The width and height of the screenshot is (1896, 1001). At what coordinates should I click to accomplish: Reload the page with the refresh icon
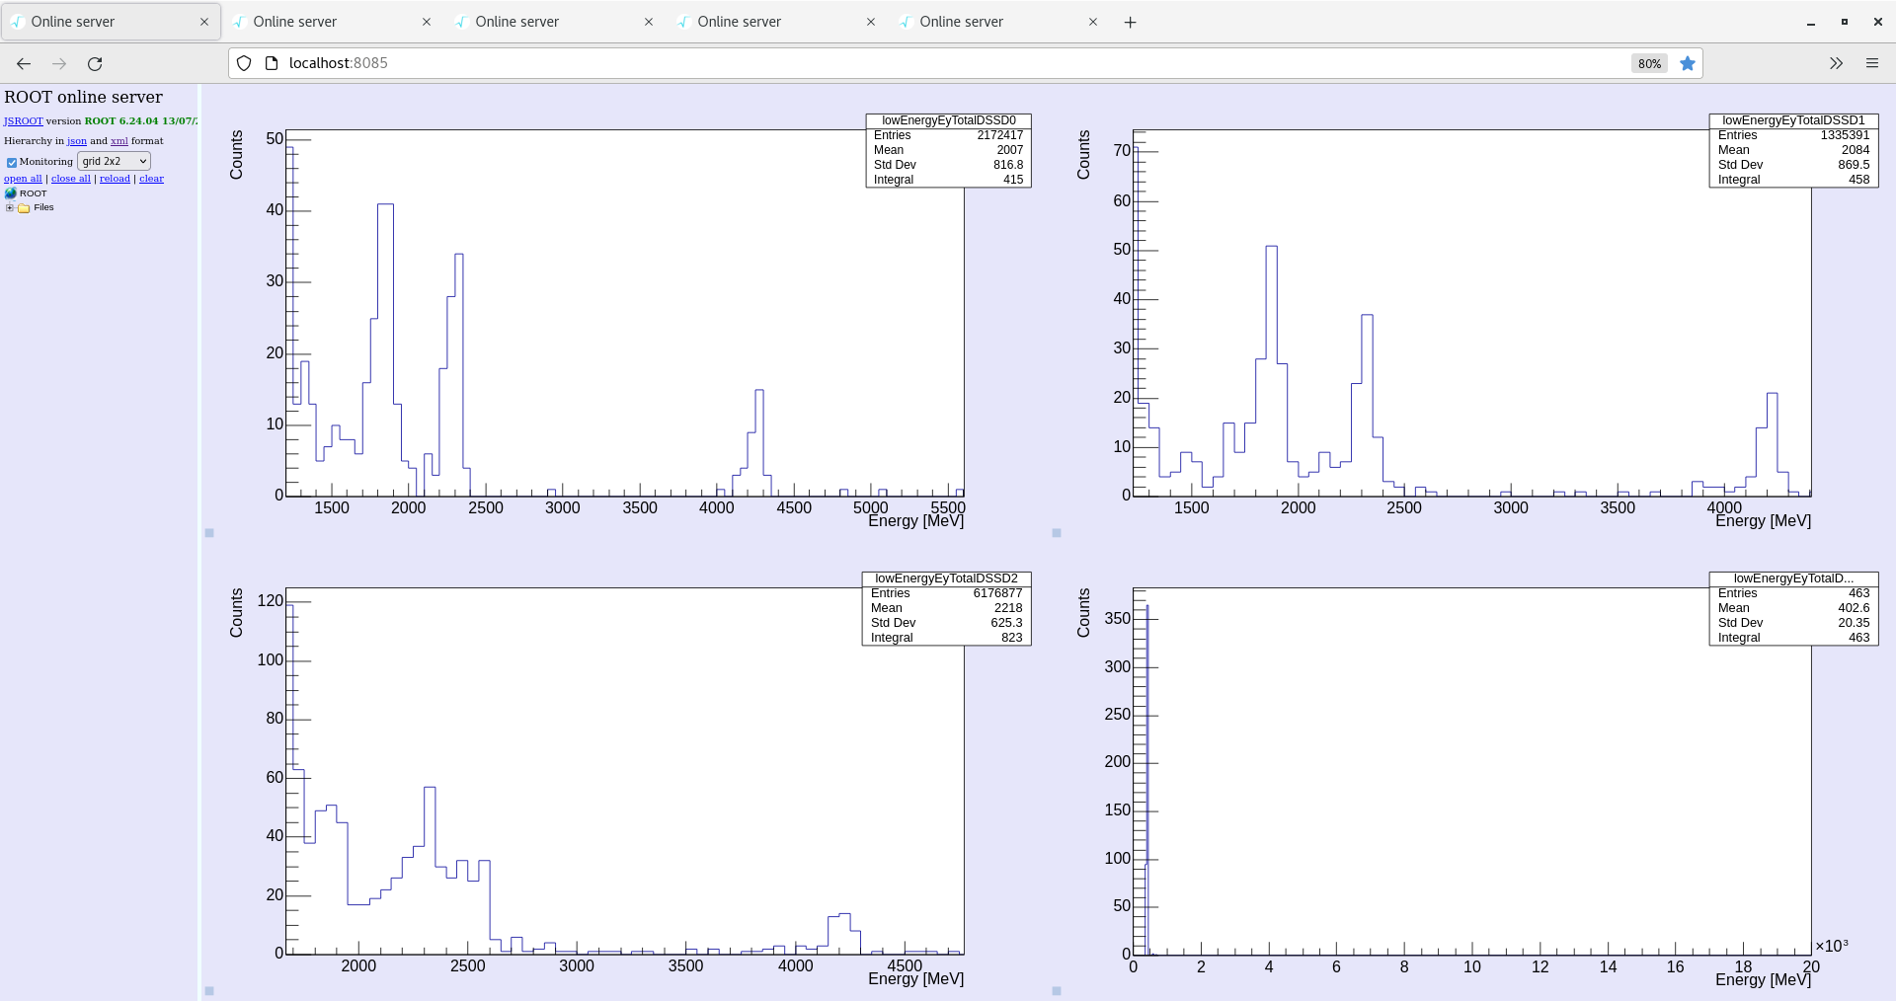click(95, 63)
